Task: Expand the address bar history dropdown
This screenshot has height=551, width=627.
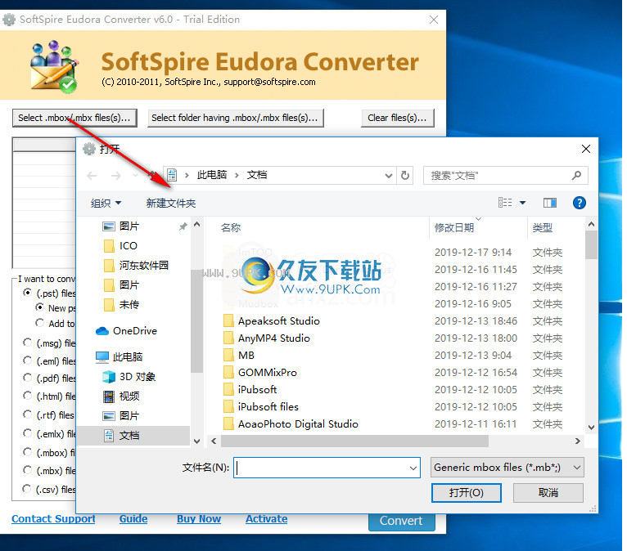Action: [388, 176]
